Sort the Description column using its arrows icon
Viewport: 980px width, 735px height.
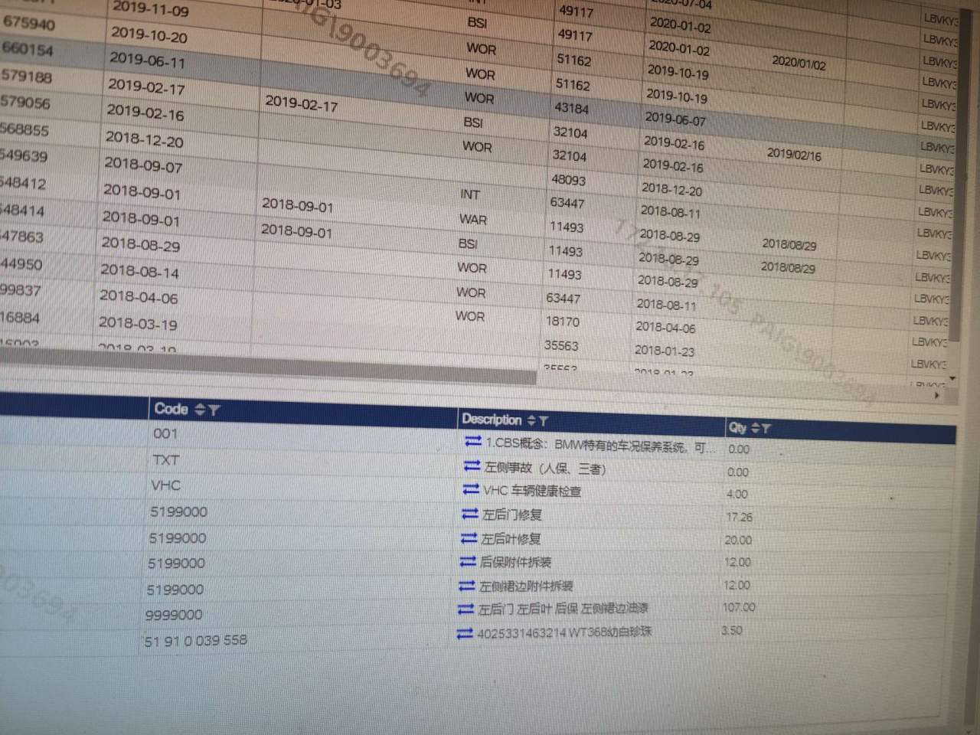[x=531, y=420]
